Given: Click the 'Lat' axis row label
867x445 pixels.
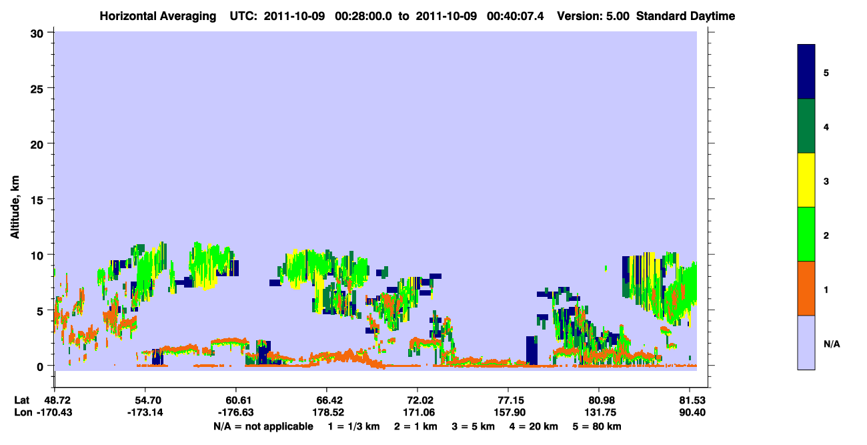Looking at the screenshot, I should point(22,400).
